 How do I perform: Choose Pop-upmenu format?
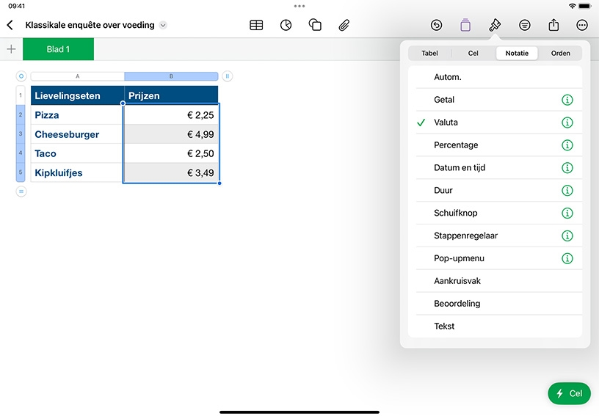495,258
